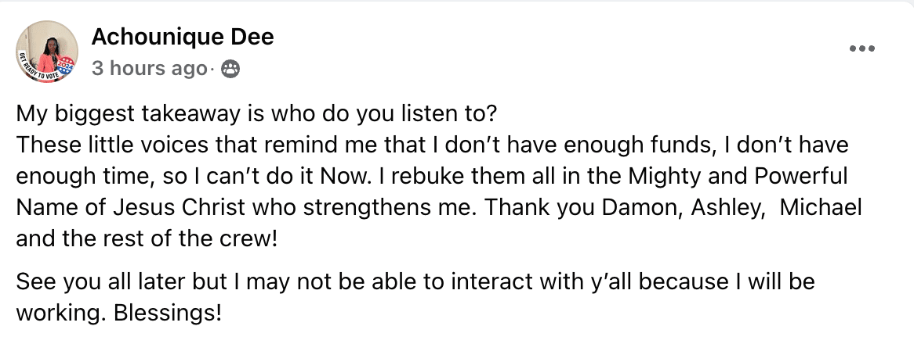Visit the Achounique Dee profile name link
The height and width of the screenshot is (344, 914).
coord(183,38)
